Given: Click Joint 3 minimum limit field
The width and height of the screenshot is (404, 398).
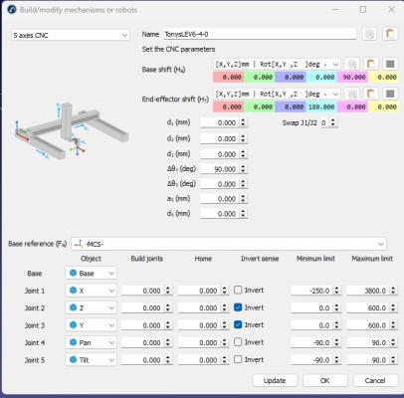Looking at the screenshot, I should tap(312, 325).
